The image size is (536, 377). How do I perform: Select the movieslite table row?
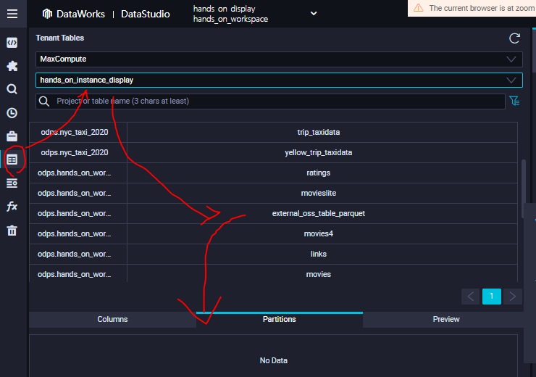[274, 194]
